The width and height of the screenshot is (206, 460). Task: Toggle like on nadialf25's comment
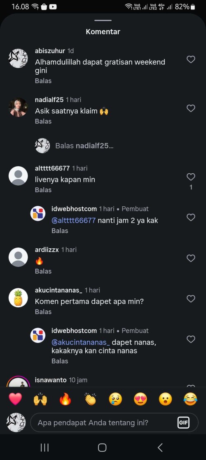pyautogui.click(x=191, y=109)
